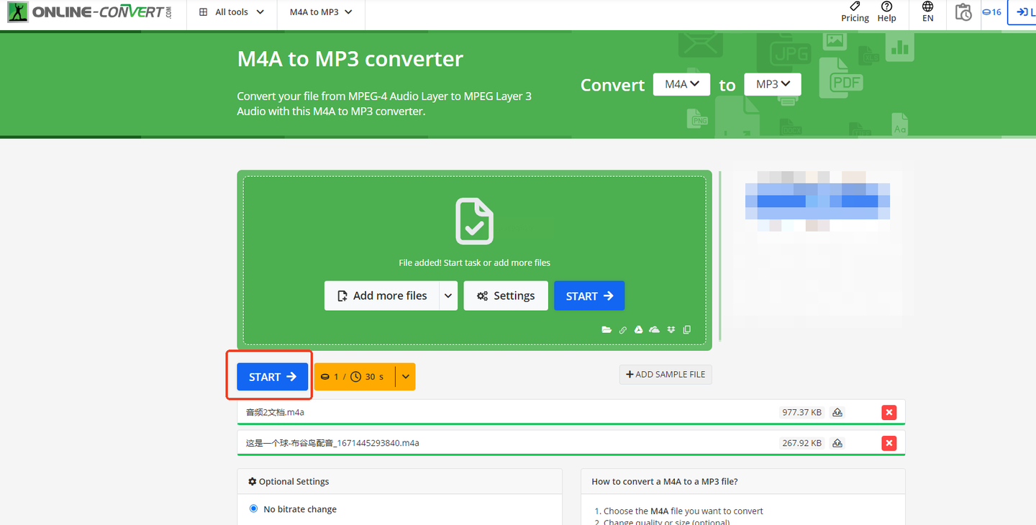
Task: Open the Add more files dropdown arrow
Action: pyautogui.click(x=448, y=296)
